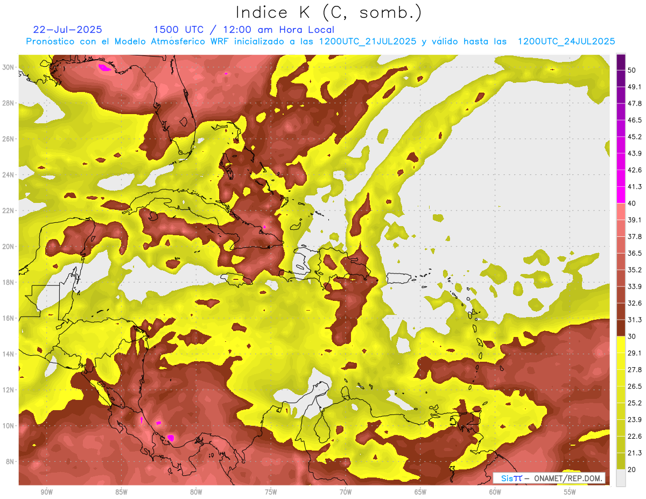Click the latitude label "22N"
The width and height of the screenshot is (646, 499).
(8, 210)
